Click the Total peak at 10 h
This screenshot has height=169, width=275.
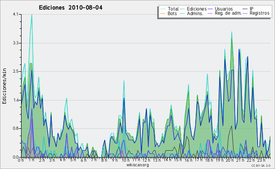point(124,81)
